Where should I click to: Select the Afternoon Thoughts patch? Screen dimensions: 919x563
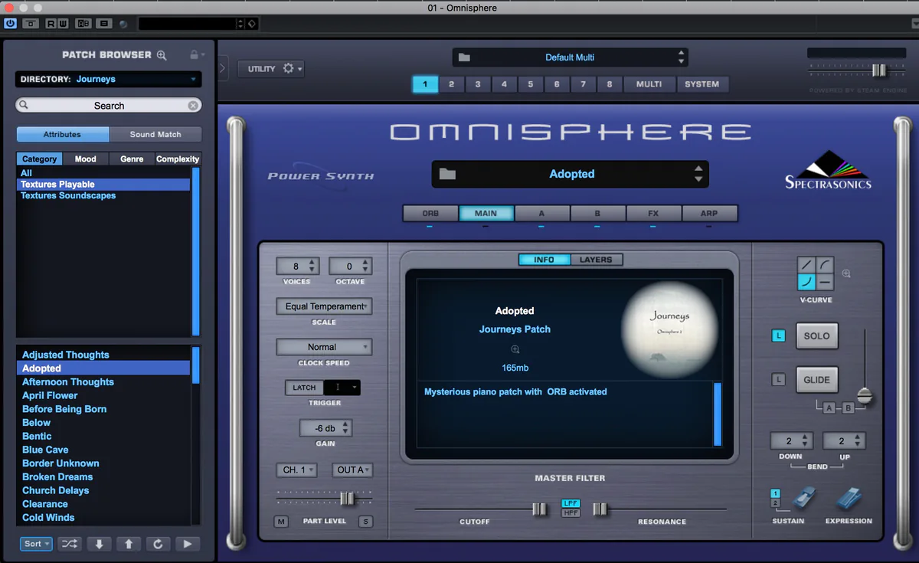point(103,381)
